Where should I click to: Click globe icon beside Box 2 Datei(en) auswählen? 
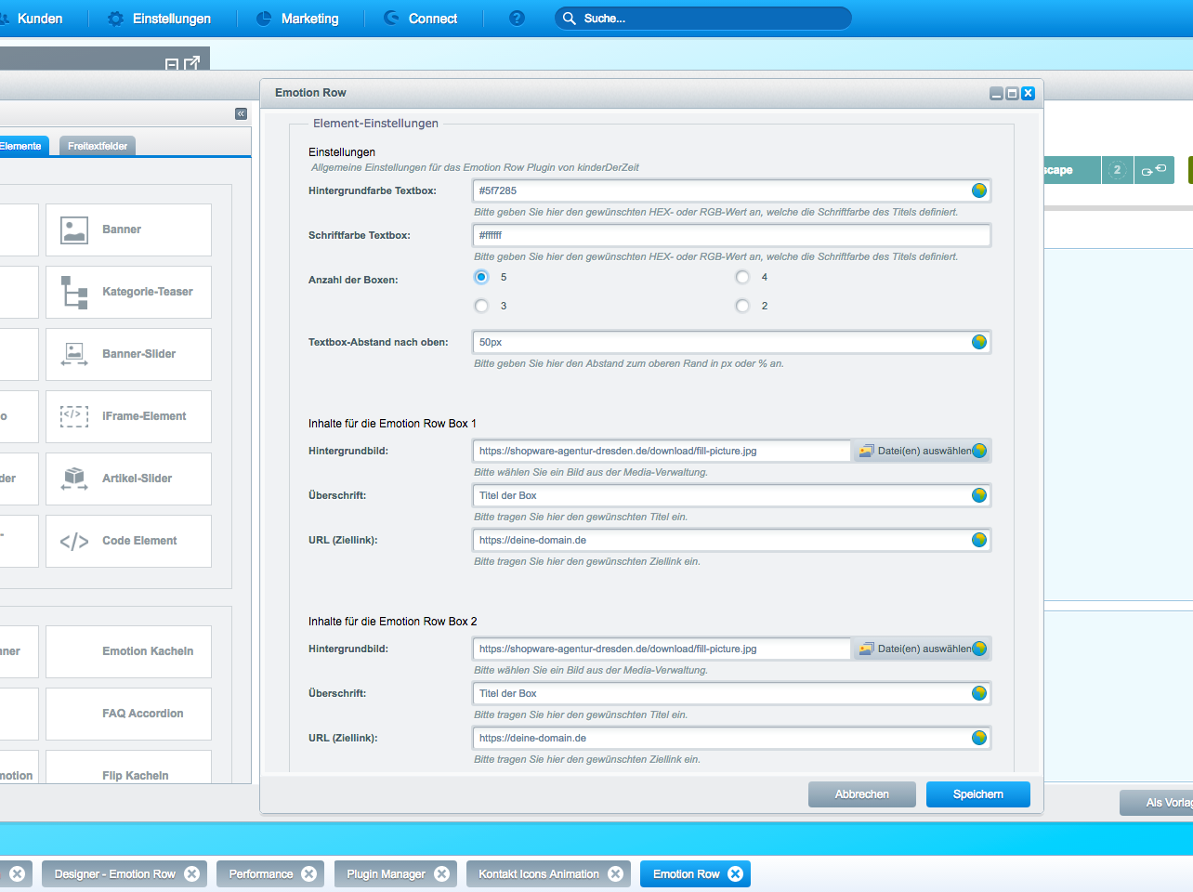[979, 649]
